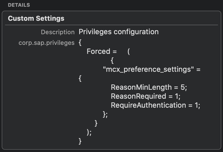Select the "mcx_preference_settings" = text

pos(152,70)
